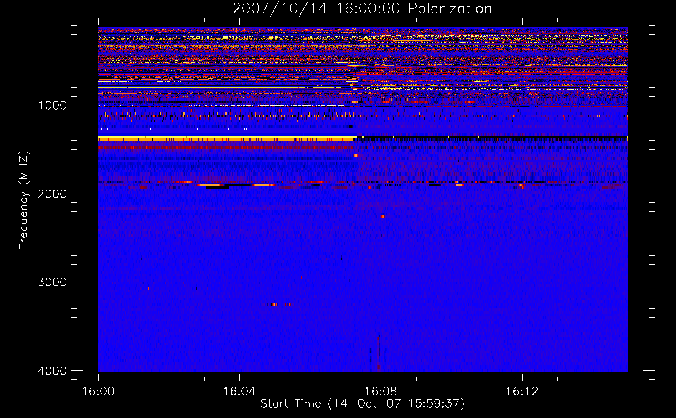Image resolution: width=676 pixels, height=418 pixels.
Task: Click the "Start Time (14-Oct-07 15:59:37)" label
Action: [362, 404]
